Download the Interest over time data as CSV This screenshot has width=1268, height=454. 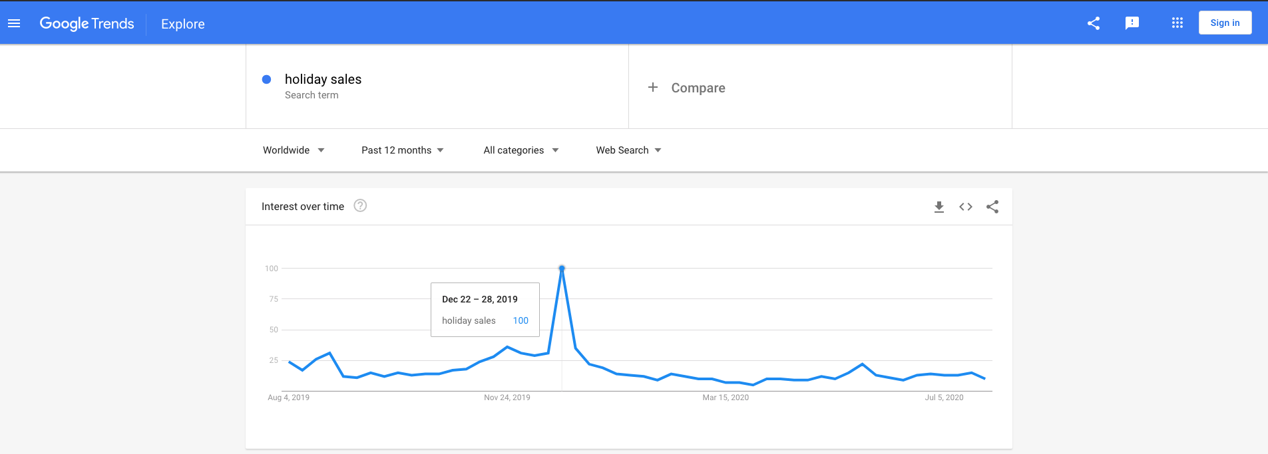(x=939, y=207)
